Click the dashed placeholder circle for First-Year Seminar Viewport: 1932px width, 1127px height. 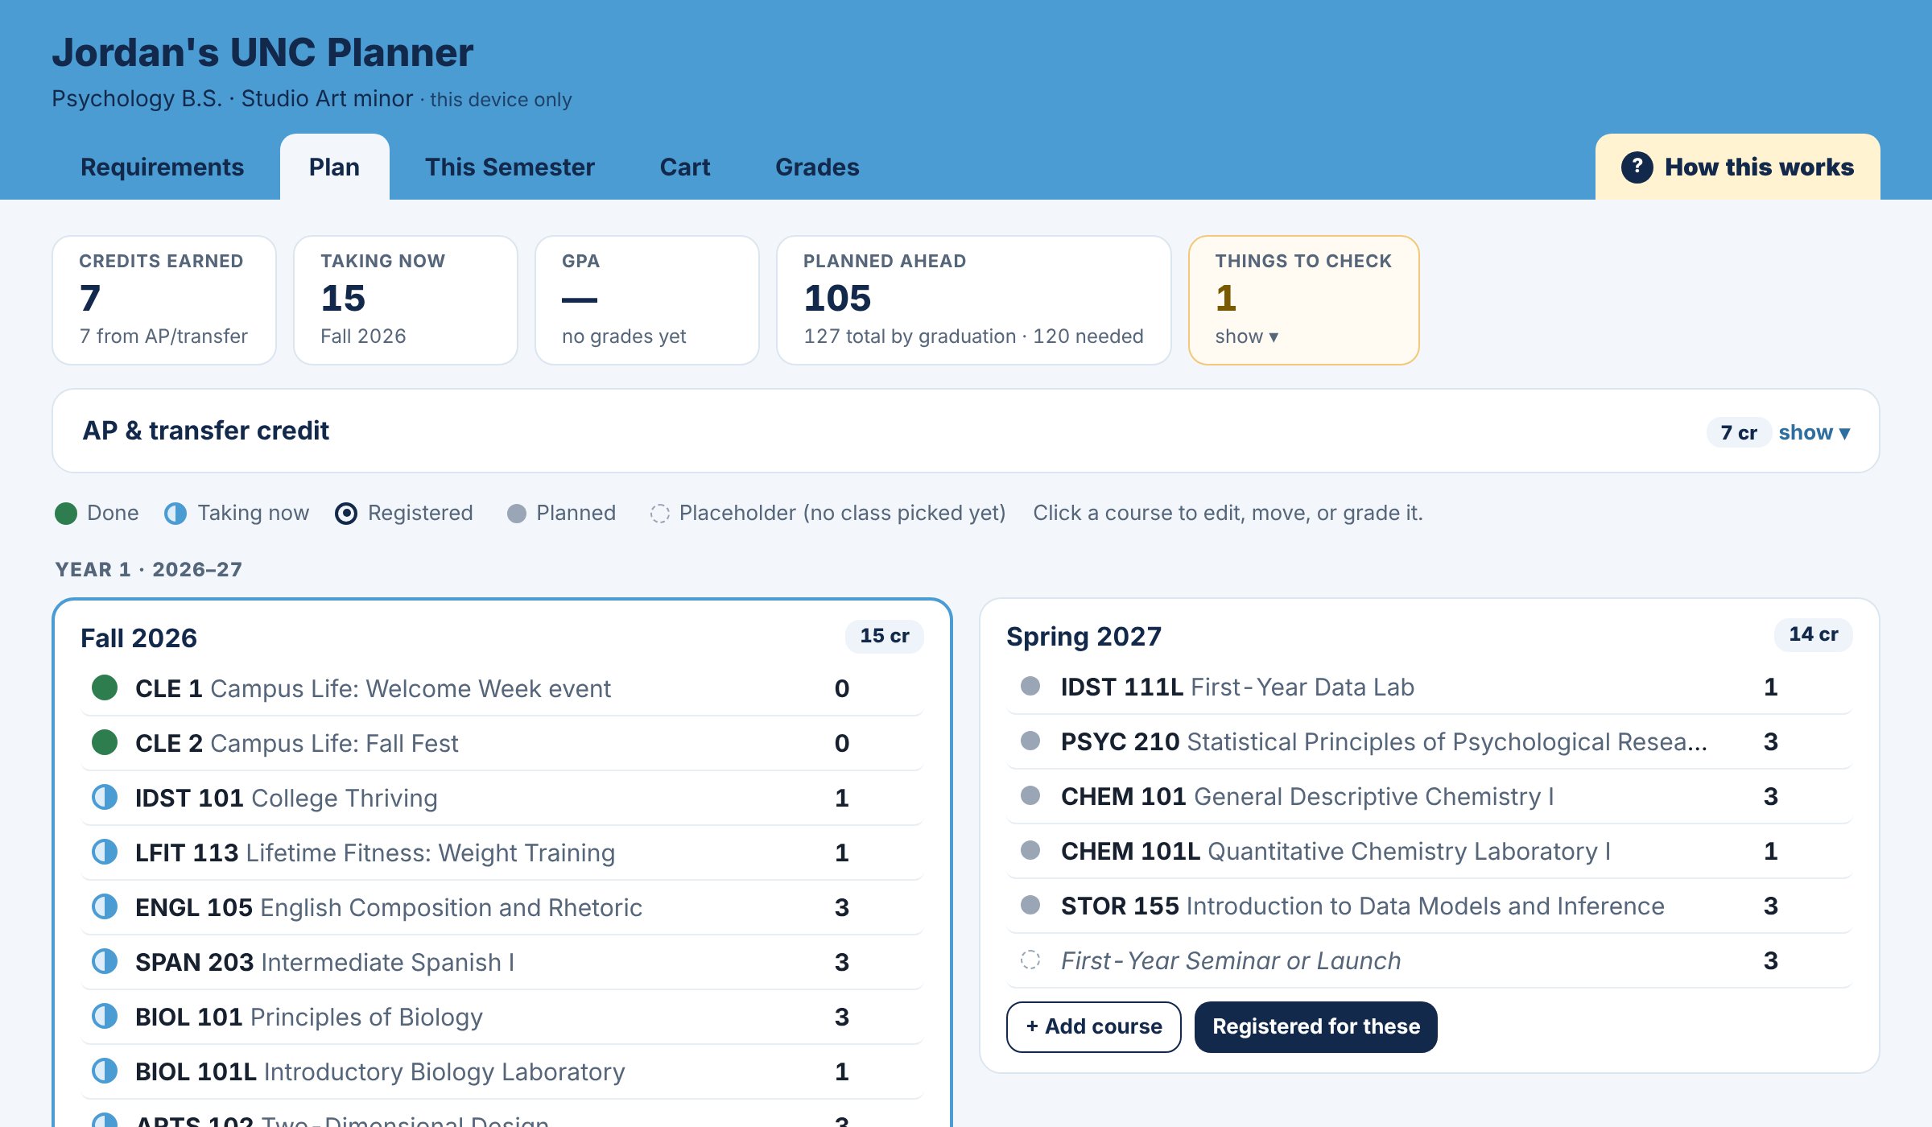click(1030, 960)
